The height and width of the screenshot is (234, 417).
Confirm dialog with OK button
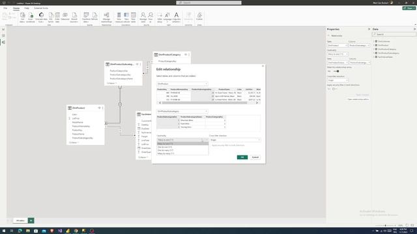pos(242,157)
